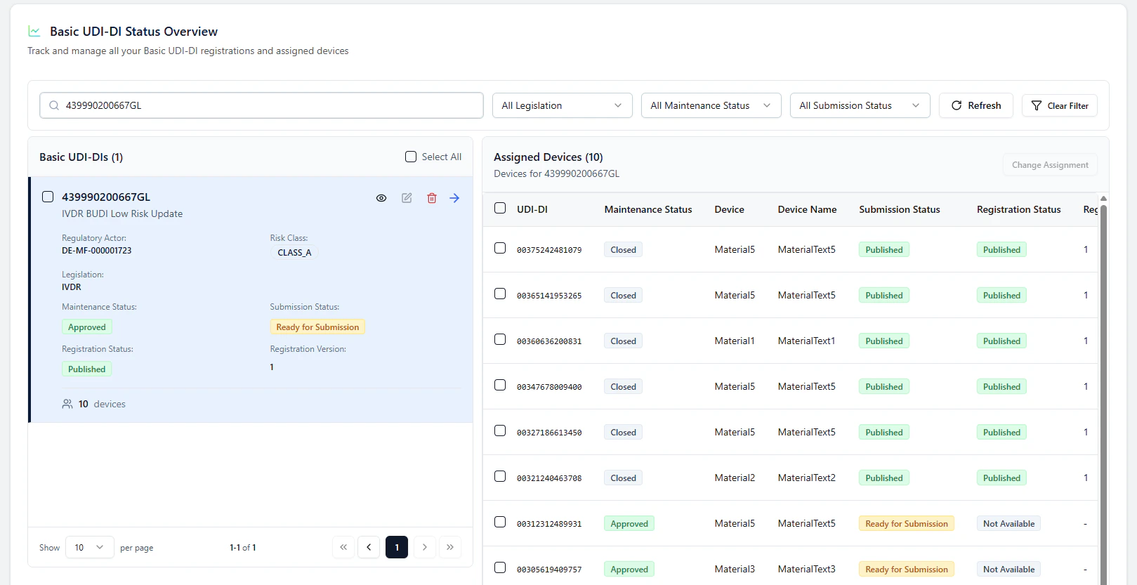Select device row 00365141953265

pyautogui.click(x=500, y=294)
